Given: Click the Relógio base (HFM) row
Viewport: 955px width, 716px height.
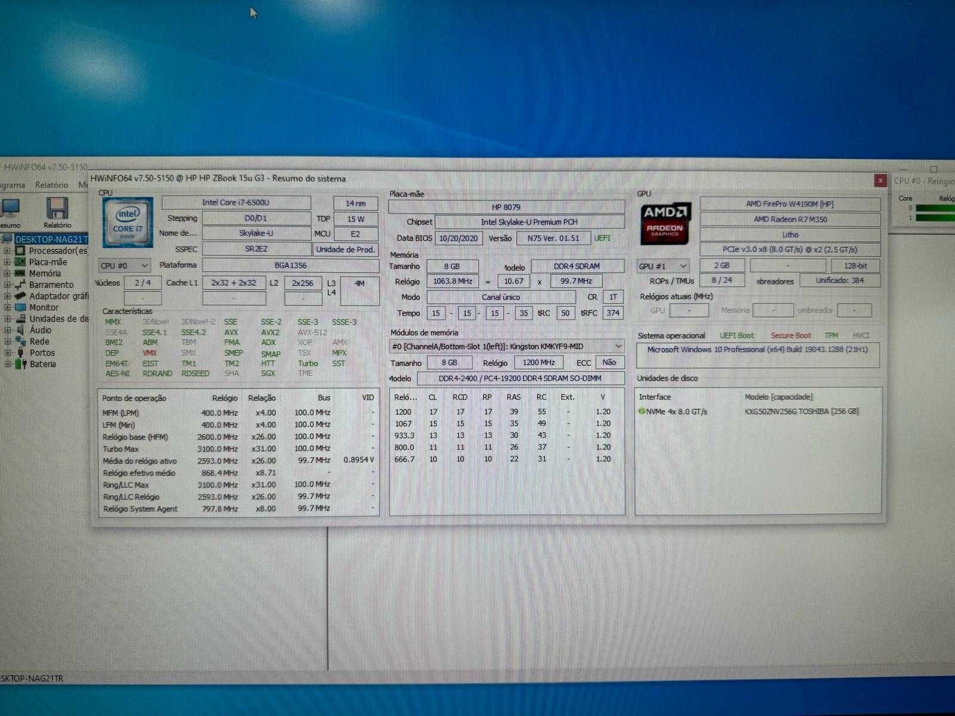Looking at the screenshot, I should click(x=239, y=437).
